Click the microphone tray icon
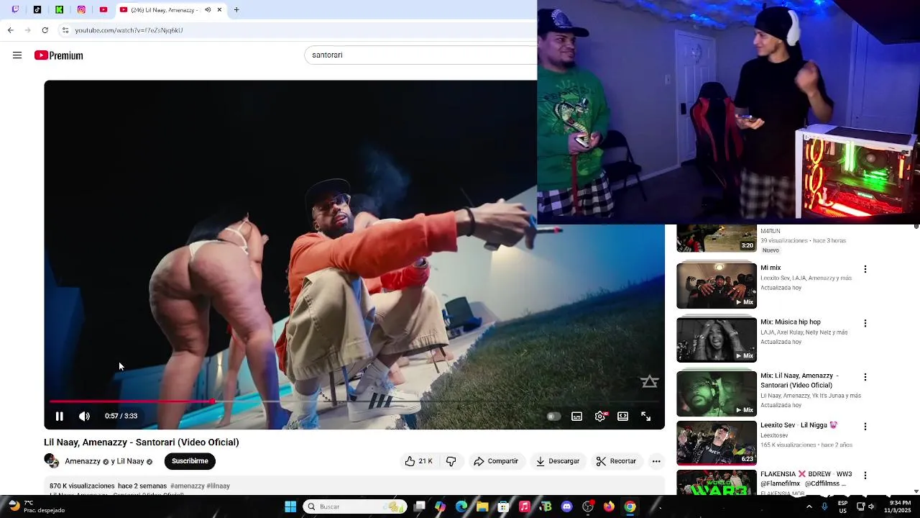Image resolution: width=920 pixels, height=518 pixels. click(x=824, y=506)
